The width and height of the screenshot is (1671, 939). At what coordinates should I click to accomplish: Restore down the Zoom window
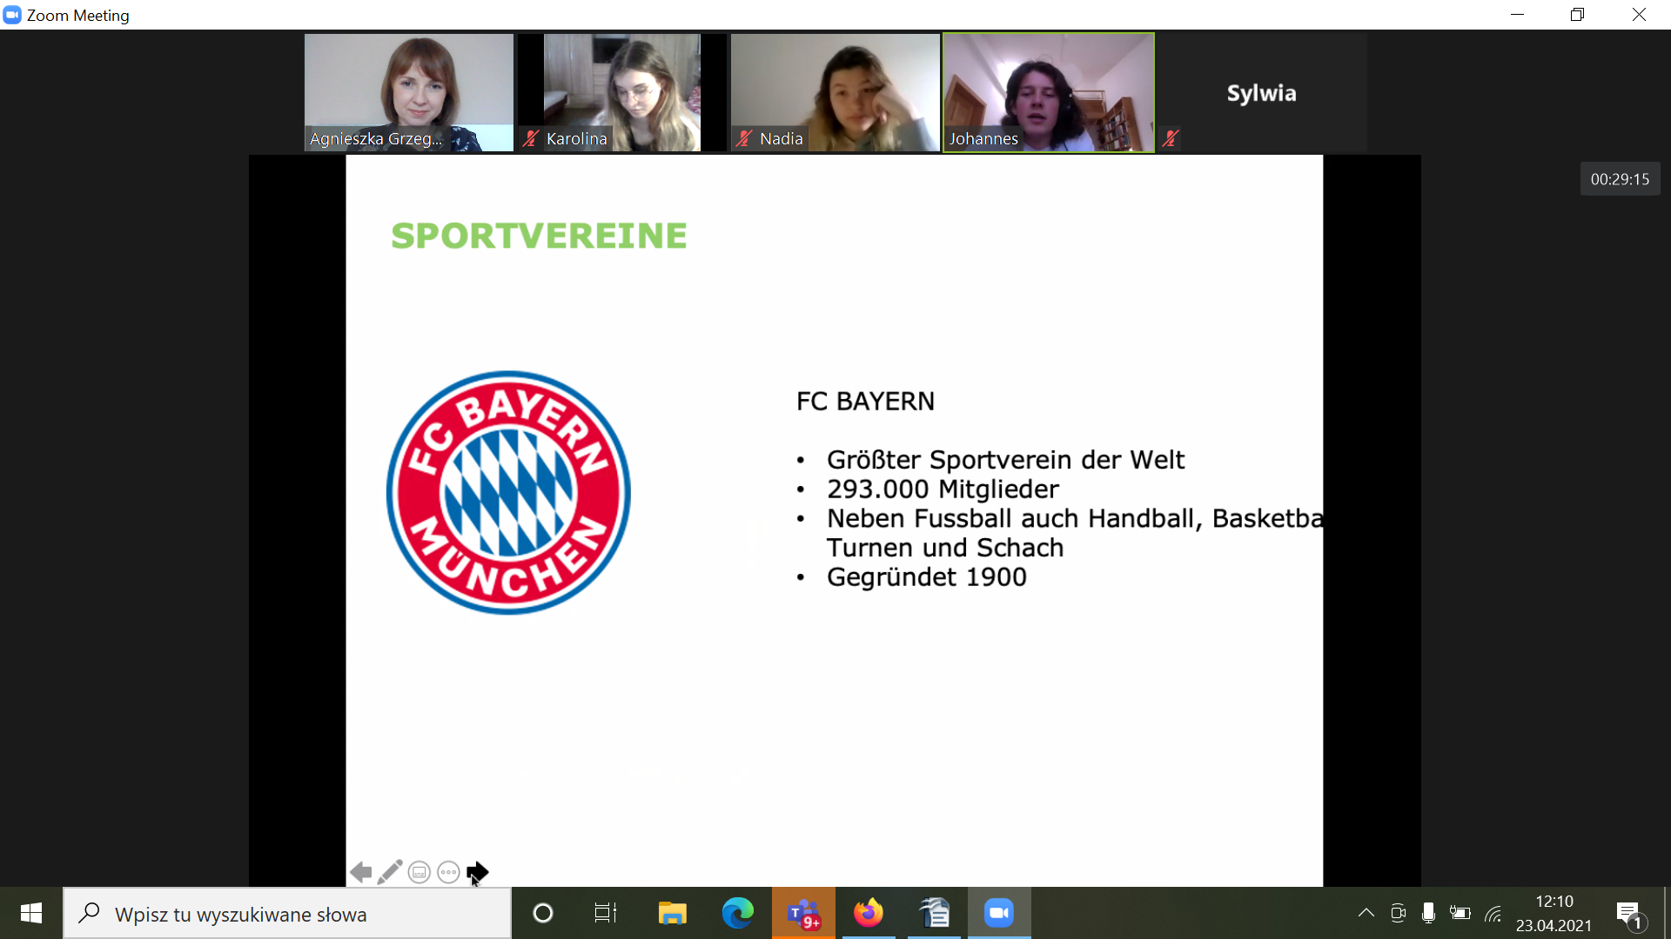point(1577,15)
